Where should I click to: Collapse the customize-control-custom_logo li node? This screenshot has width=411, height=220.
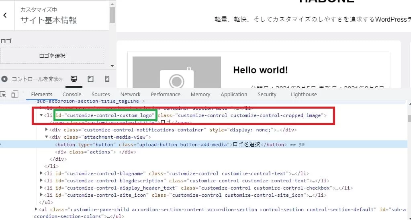41,115
